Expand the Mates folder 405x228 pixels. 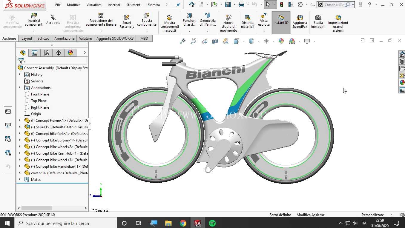20,180
